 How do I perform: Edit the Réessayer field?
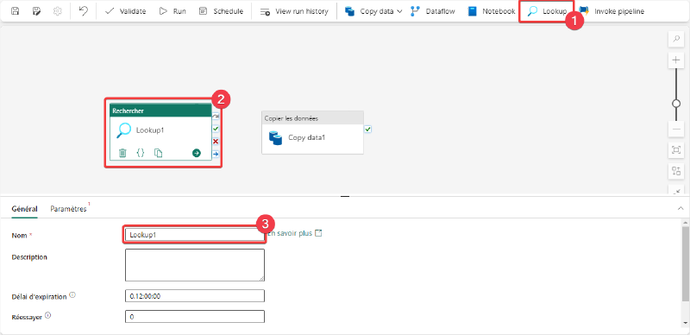[195, 317]
